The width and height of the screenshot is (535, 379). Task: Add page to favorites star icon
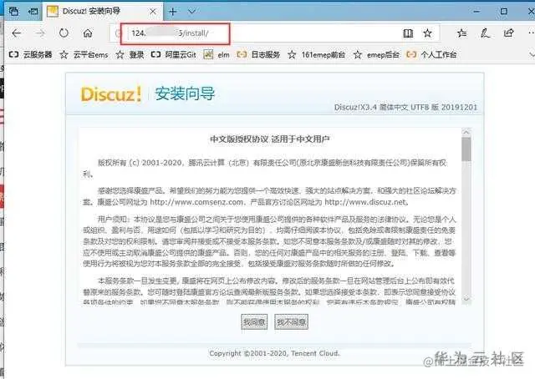(427, 33)
